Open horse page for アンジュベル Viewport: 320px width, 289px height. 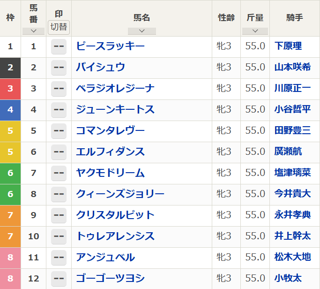coord(105,257)
